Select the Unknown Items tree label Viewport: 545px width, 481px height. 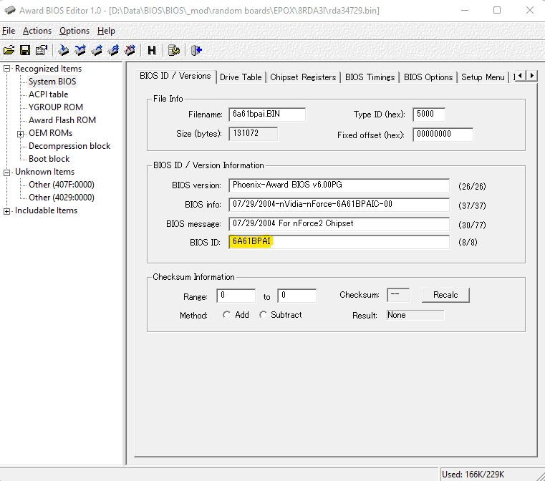pyautogui.click(x=44, y=172)
